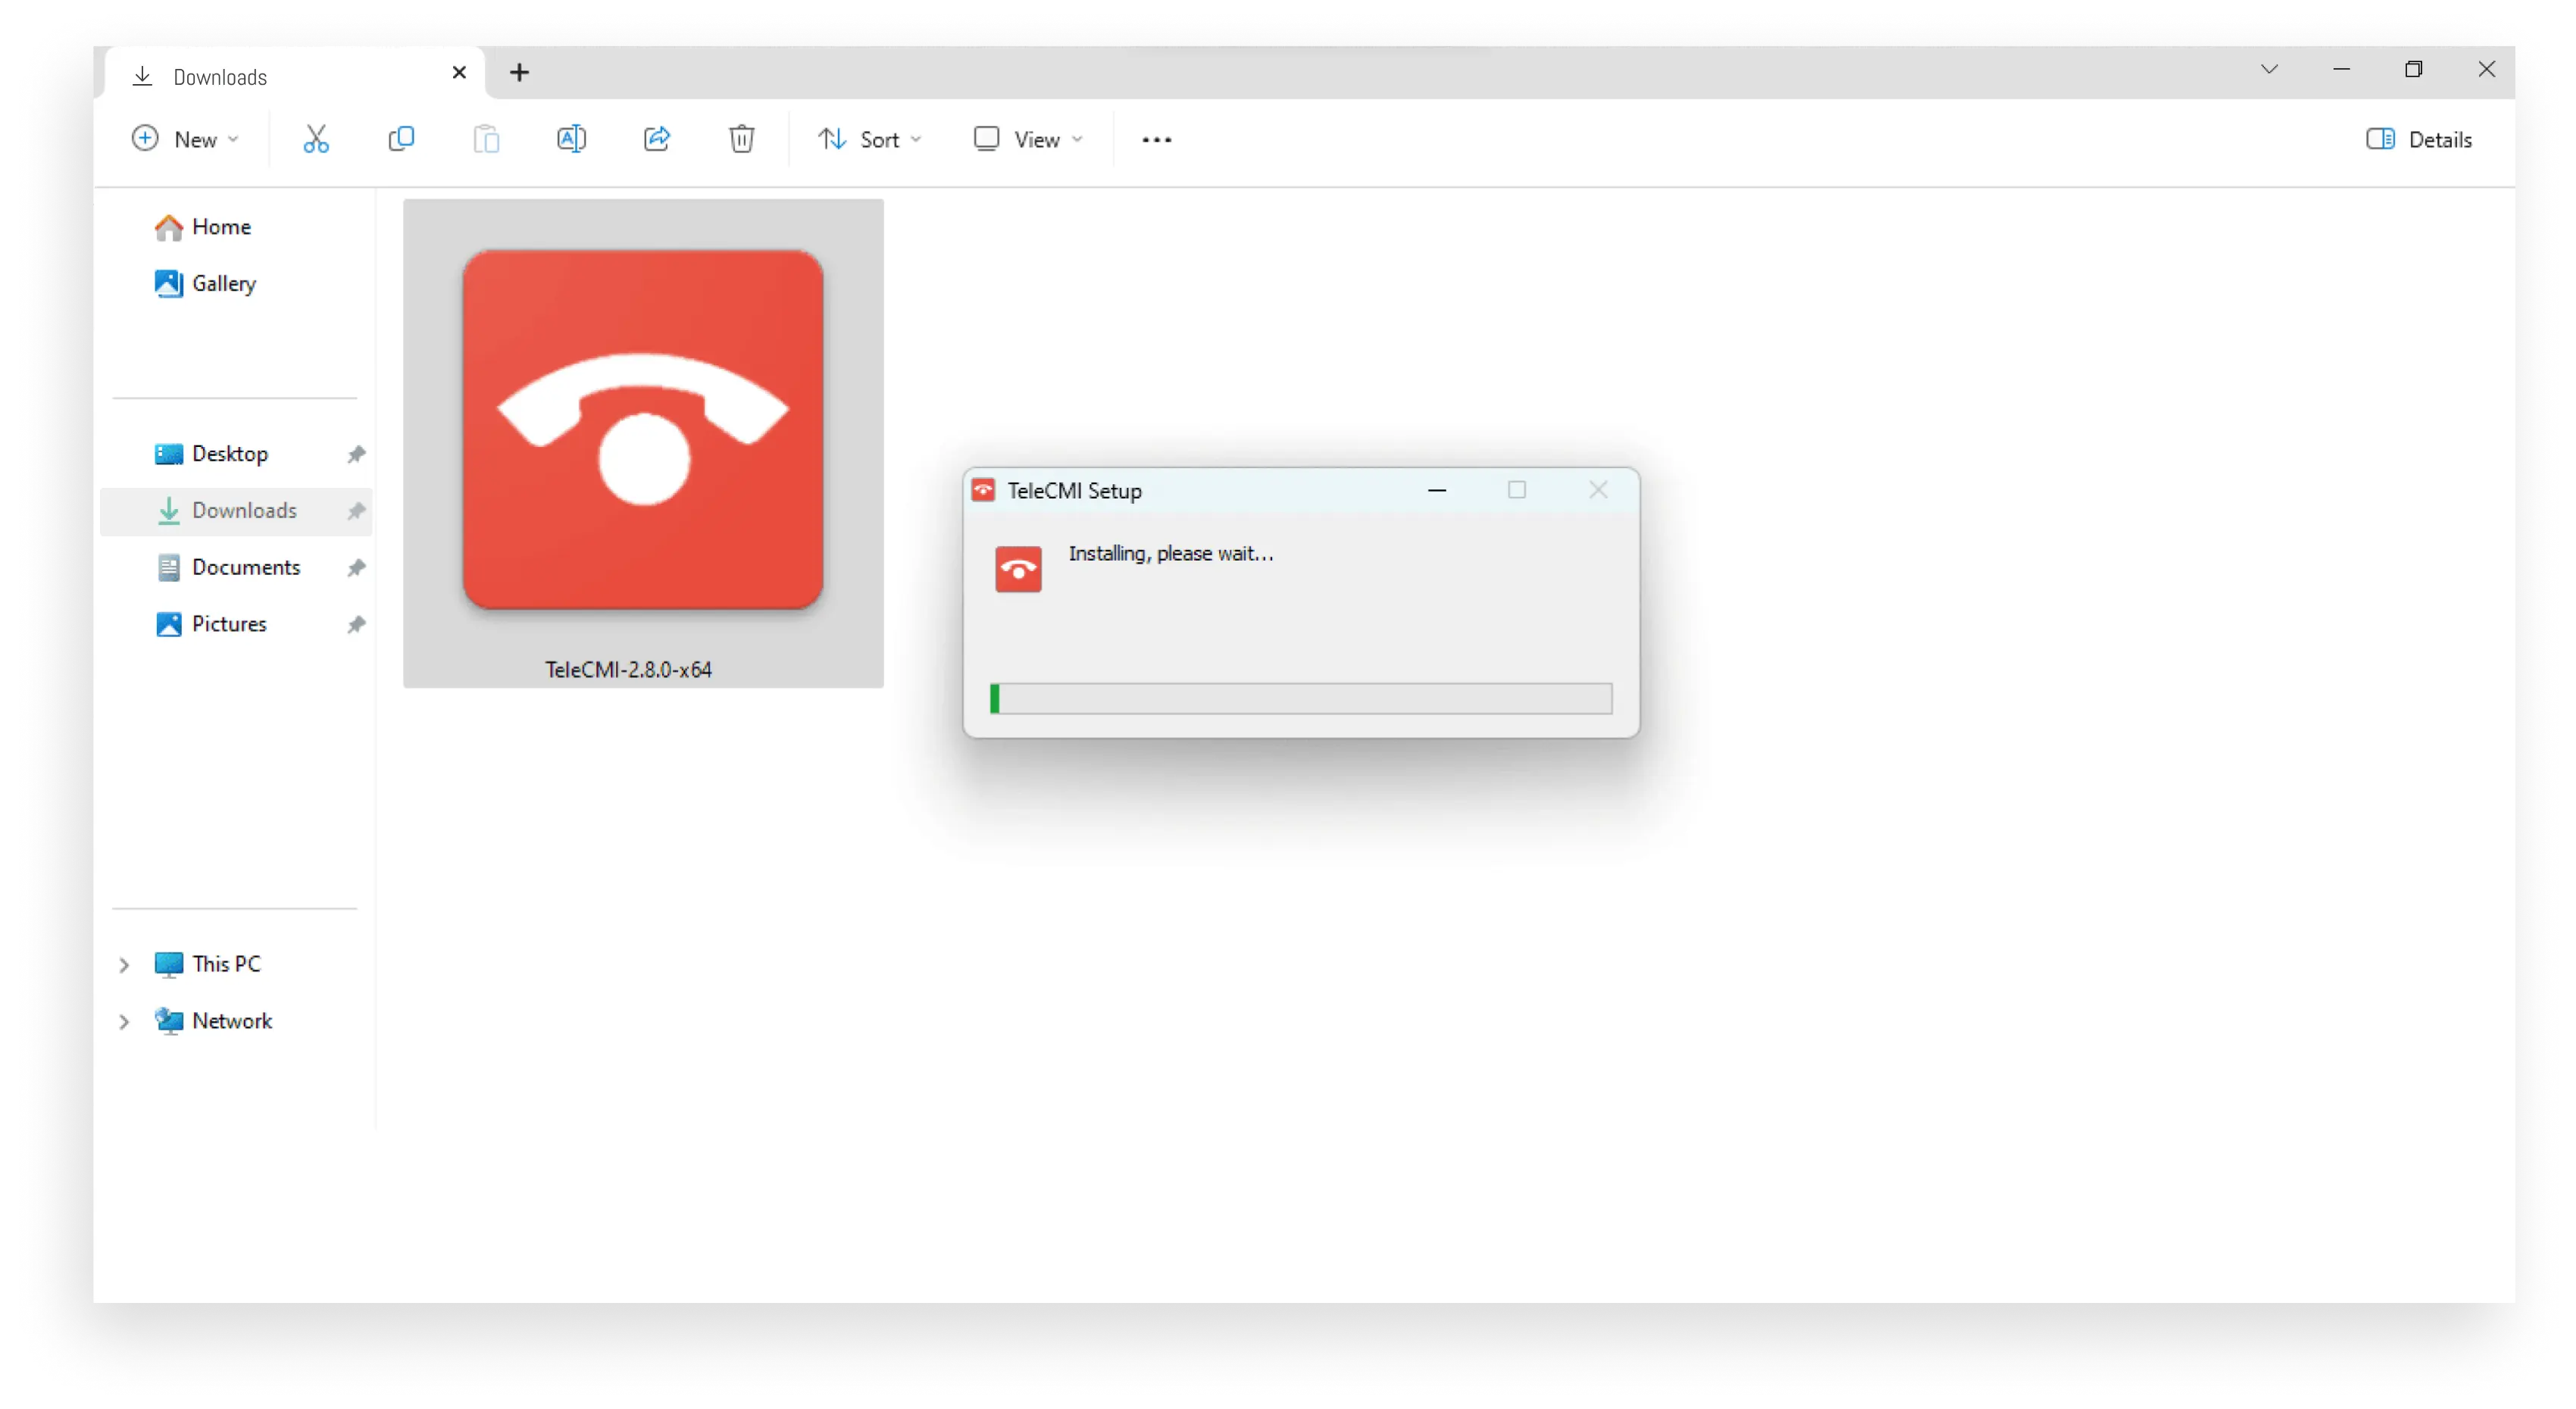Click the New tab button

(521, 73)
